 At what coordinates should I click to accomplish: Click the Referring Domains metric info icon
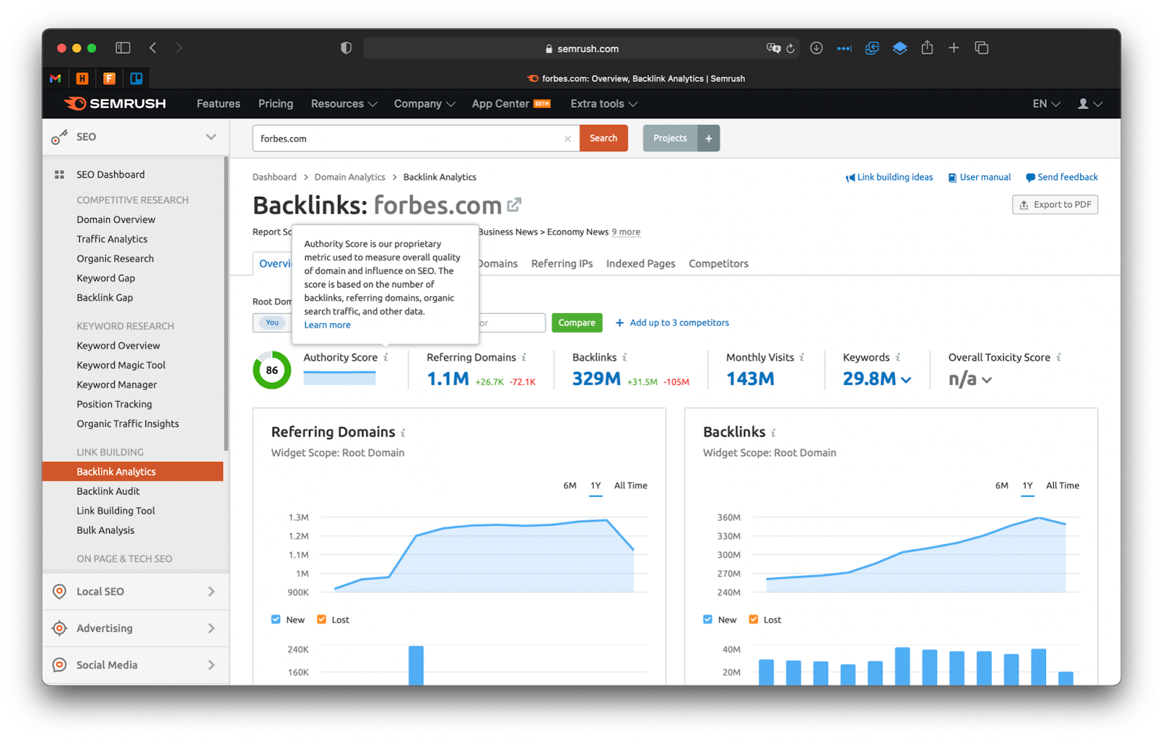[x=524, y=357]
